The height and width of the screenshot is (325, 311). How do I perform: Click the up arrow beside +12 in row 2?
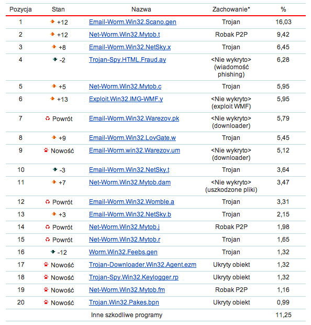click(52, 34)
